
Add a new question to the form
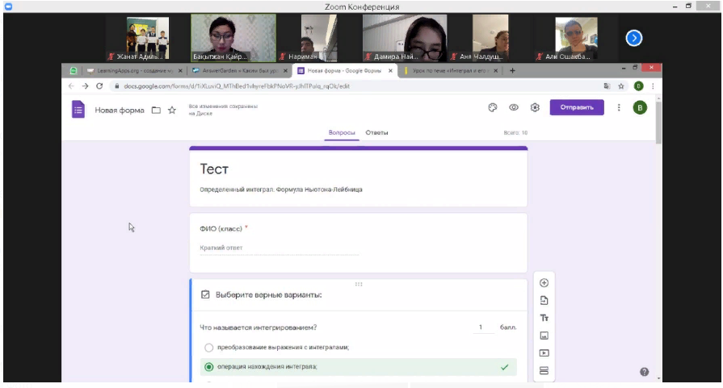click(x=544, y=283)
